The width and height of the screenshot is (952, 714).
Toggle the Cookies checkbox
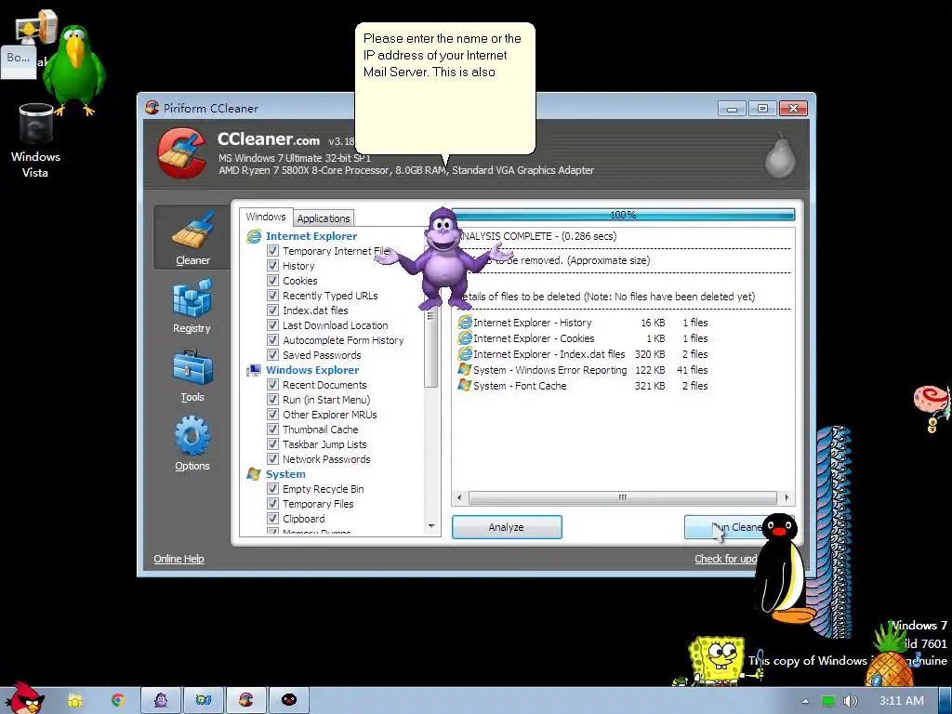point(272,281)
